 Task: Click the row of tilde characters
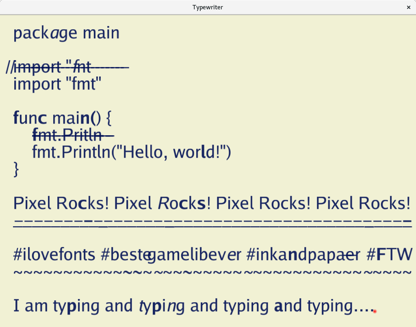click(212, 273)
